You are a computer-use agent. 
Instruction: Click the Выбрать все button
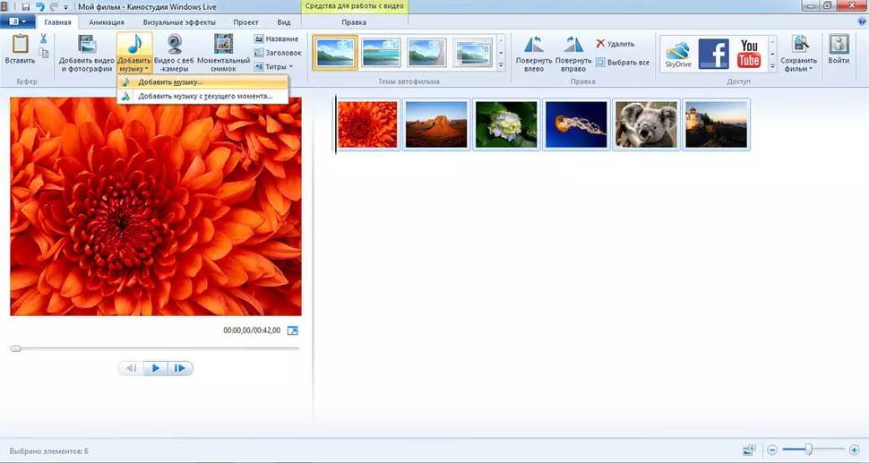[x=622, y=63]
